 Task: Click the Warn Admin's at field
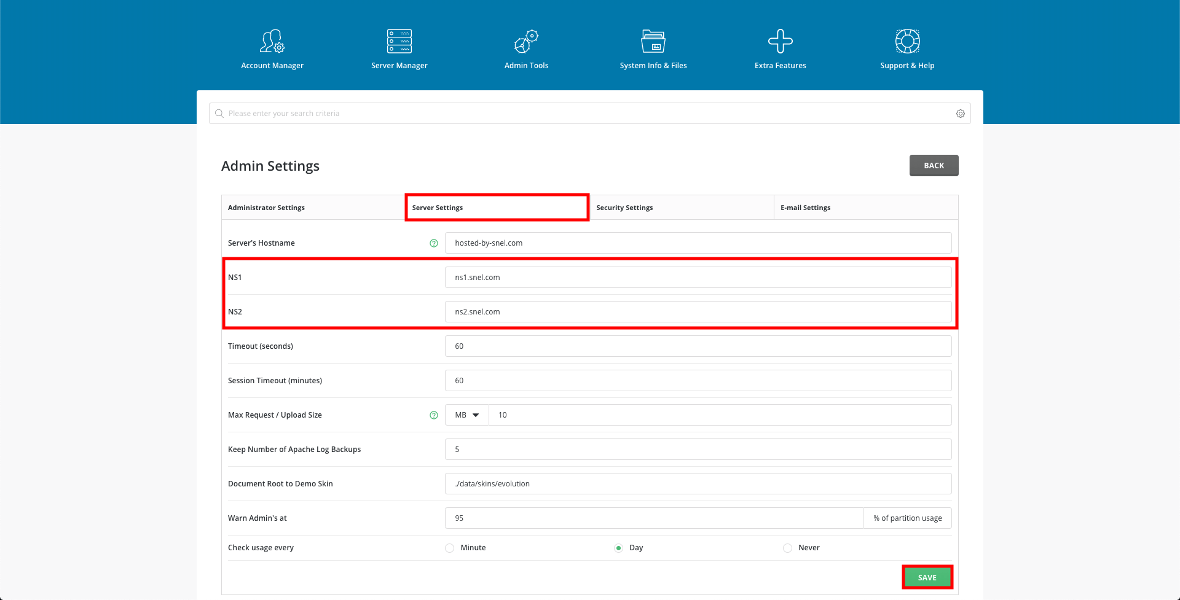(654, 518)
